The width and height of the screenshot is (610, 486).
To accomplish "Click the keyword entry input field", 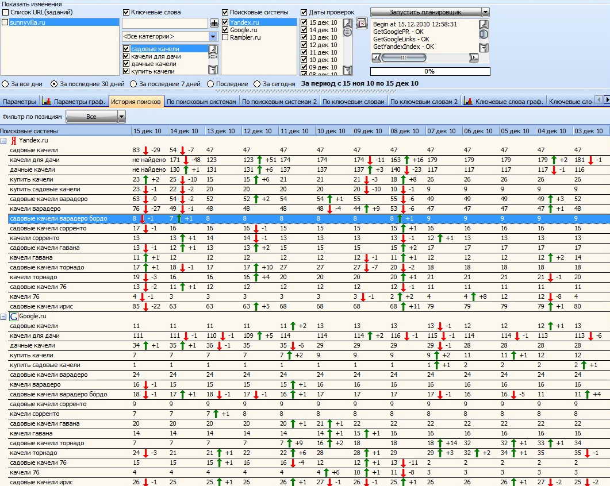I will tap(165, 24).
